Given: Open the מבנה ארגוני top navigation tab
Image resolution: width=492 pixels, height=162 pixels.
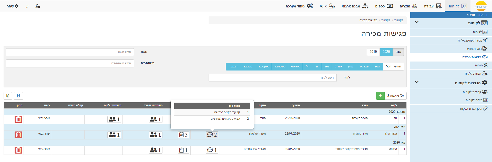Looking at the screenshot, I should tap(355, 6).
